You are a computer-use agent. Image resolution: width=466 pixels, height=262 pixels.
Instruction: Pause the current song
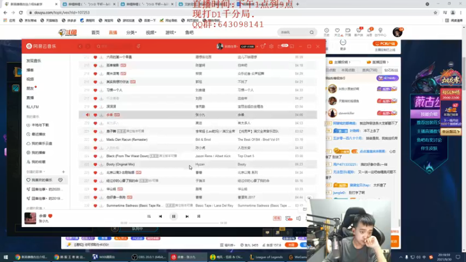(x=174, y=216)
